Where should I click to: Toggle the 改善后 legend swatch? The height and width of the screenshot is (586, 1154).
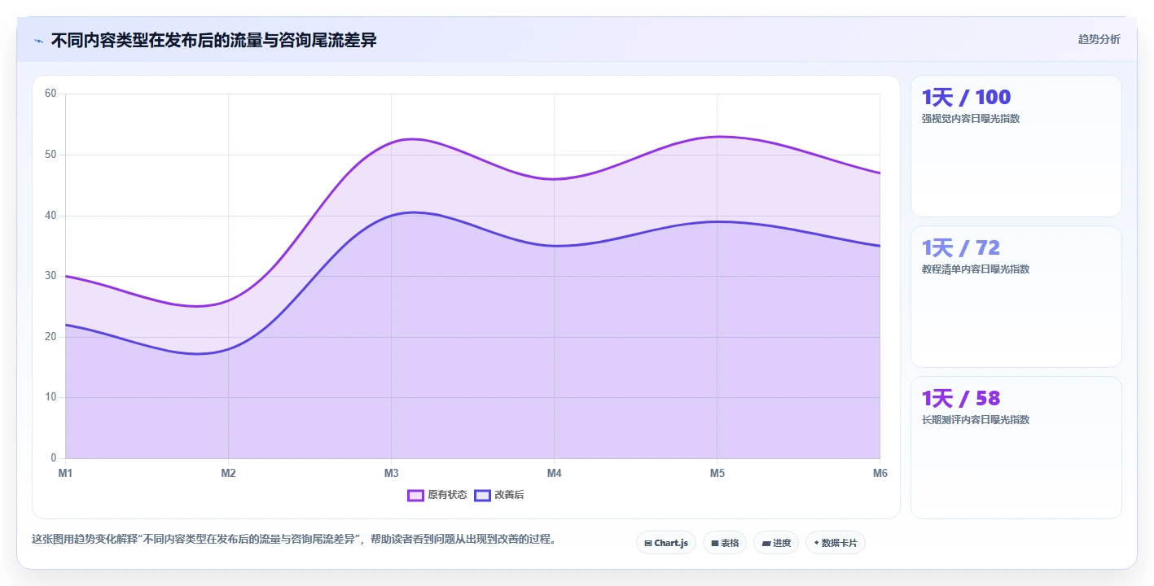[x=482, y=495]
